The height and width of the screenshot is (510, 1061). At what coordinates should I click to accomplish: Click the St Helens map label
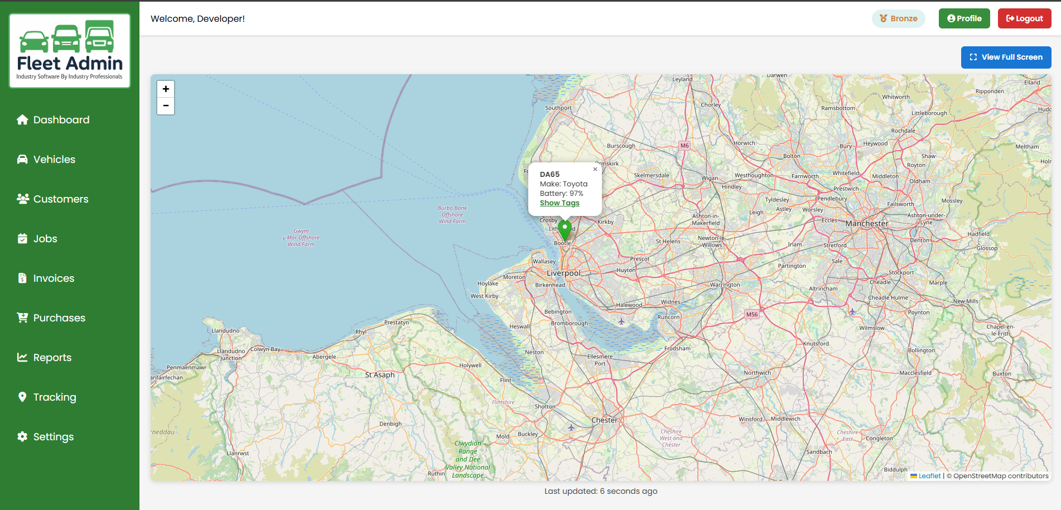[x=668, y=241]
